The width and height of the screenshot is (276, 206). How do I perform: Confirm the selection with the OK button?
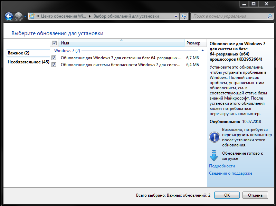pyautogui.click(x=227, y=195)
